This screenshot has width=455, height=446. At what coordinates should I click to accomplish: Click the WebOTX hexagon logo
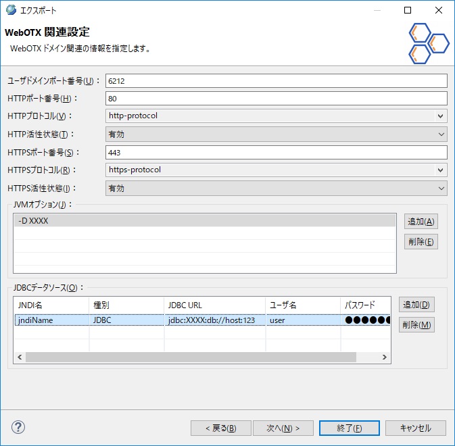tap(428, 43)
